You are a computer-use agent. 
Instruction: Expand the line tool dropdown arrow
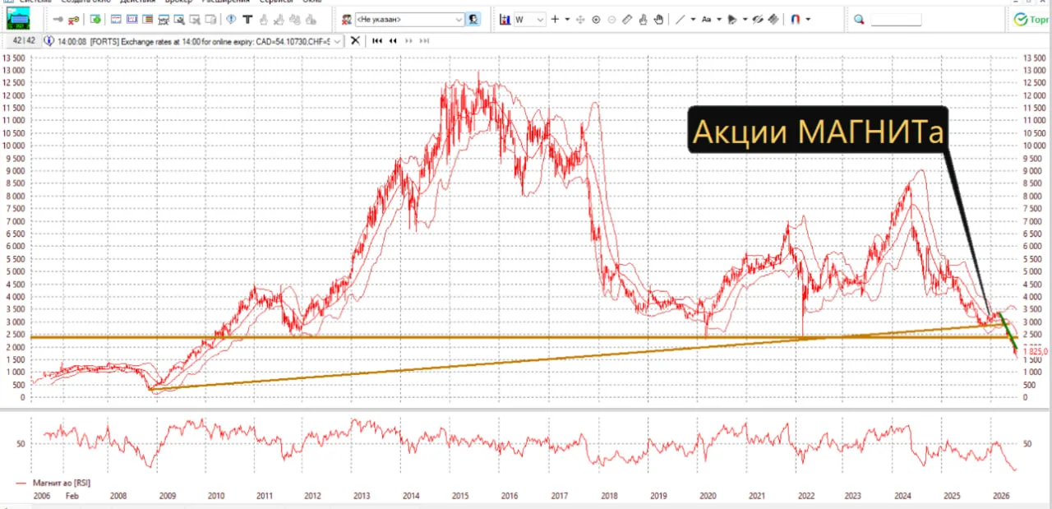pos(693,19)
